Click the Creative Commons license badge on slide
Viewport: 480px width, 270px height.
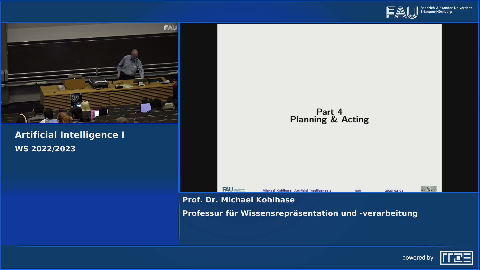(428, 189)
